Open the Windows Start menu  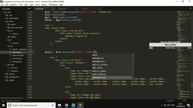3,105
